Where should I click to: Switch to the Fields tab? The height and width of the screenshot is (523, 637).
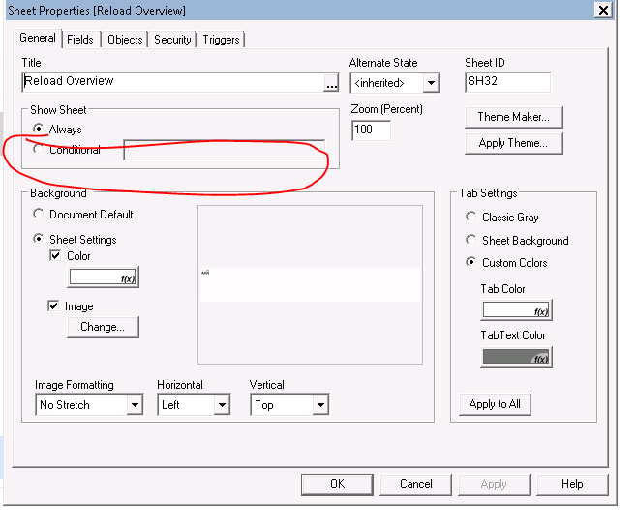(80, 40)
